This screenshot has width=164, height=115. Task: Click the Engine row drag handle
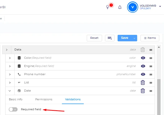[x=151, y=66]
